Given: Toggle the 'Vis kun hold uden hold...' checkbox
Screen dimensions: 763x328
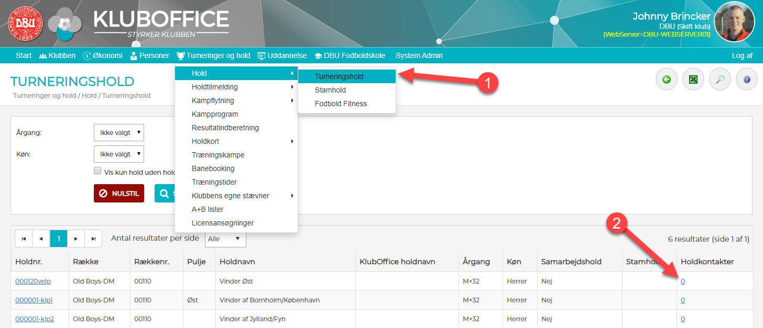Looking at the screenshot, I should tap(97, 171).
